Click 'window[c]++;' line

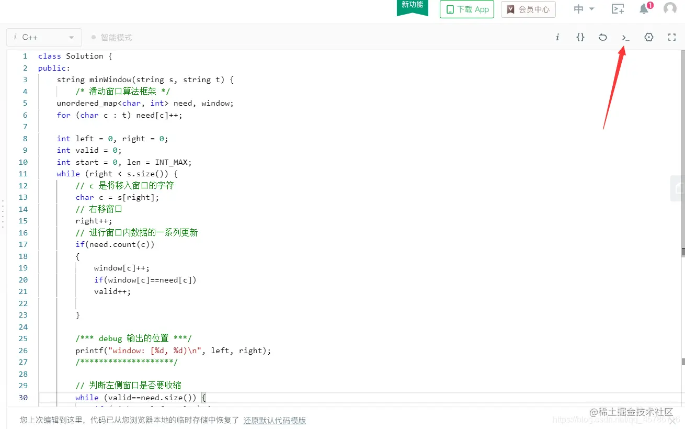[x=122, y=268]
